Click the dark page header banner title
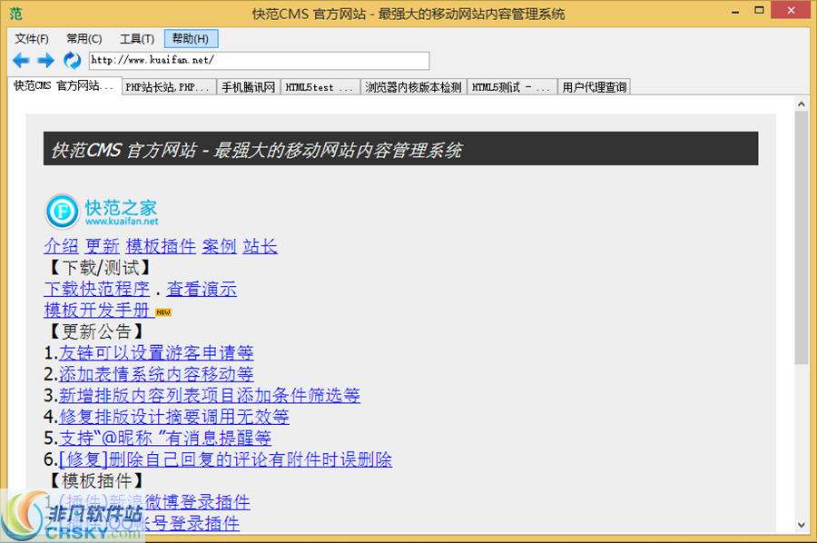Viewport: 817px width, 543px height. point(400,149)
